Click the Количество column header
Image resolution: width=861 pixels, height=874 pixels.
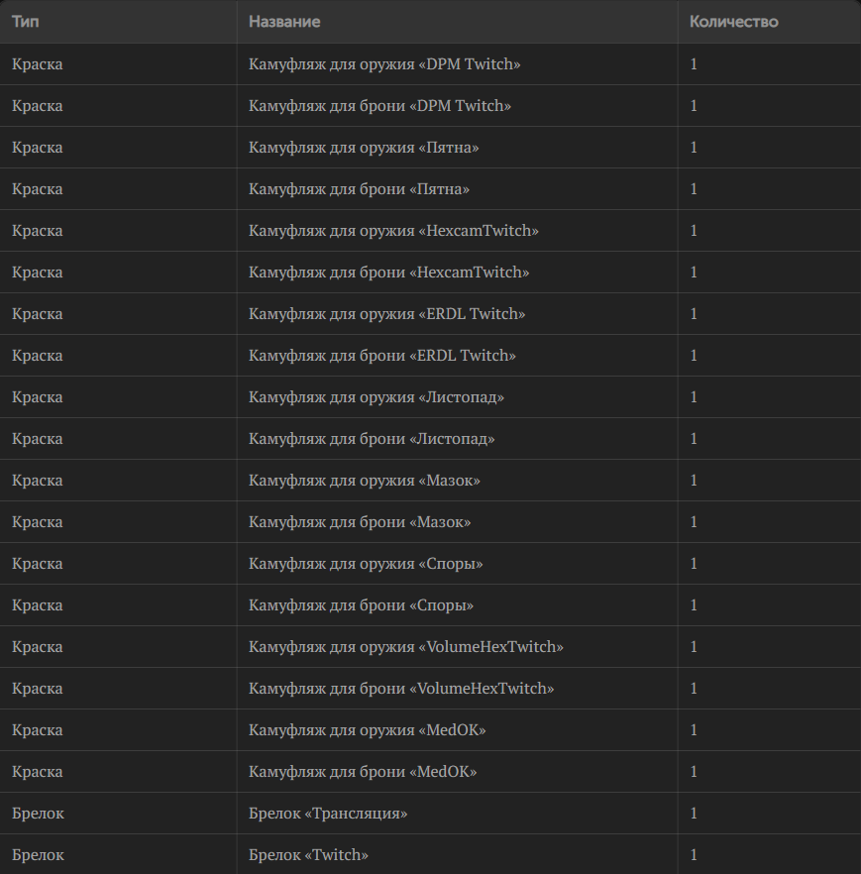click(733, 22)
